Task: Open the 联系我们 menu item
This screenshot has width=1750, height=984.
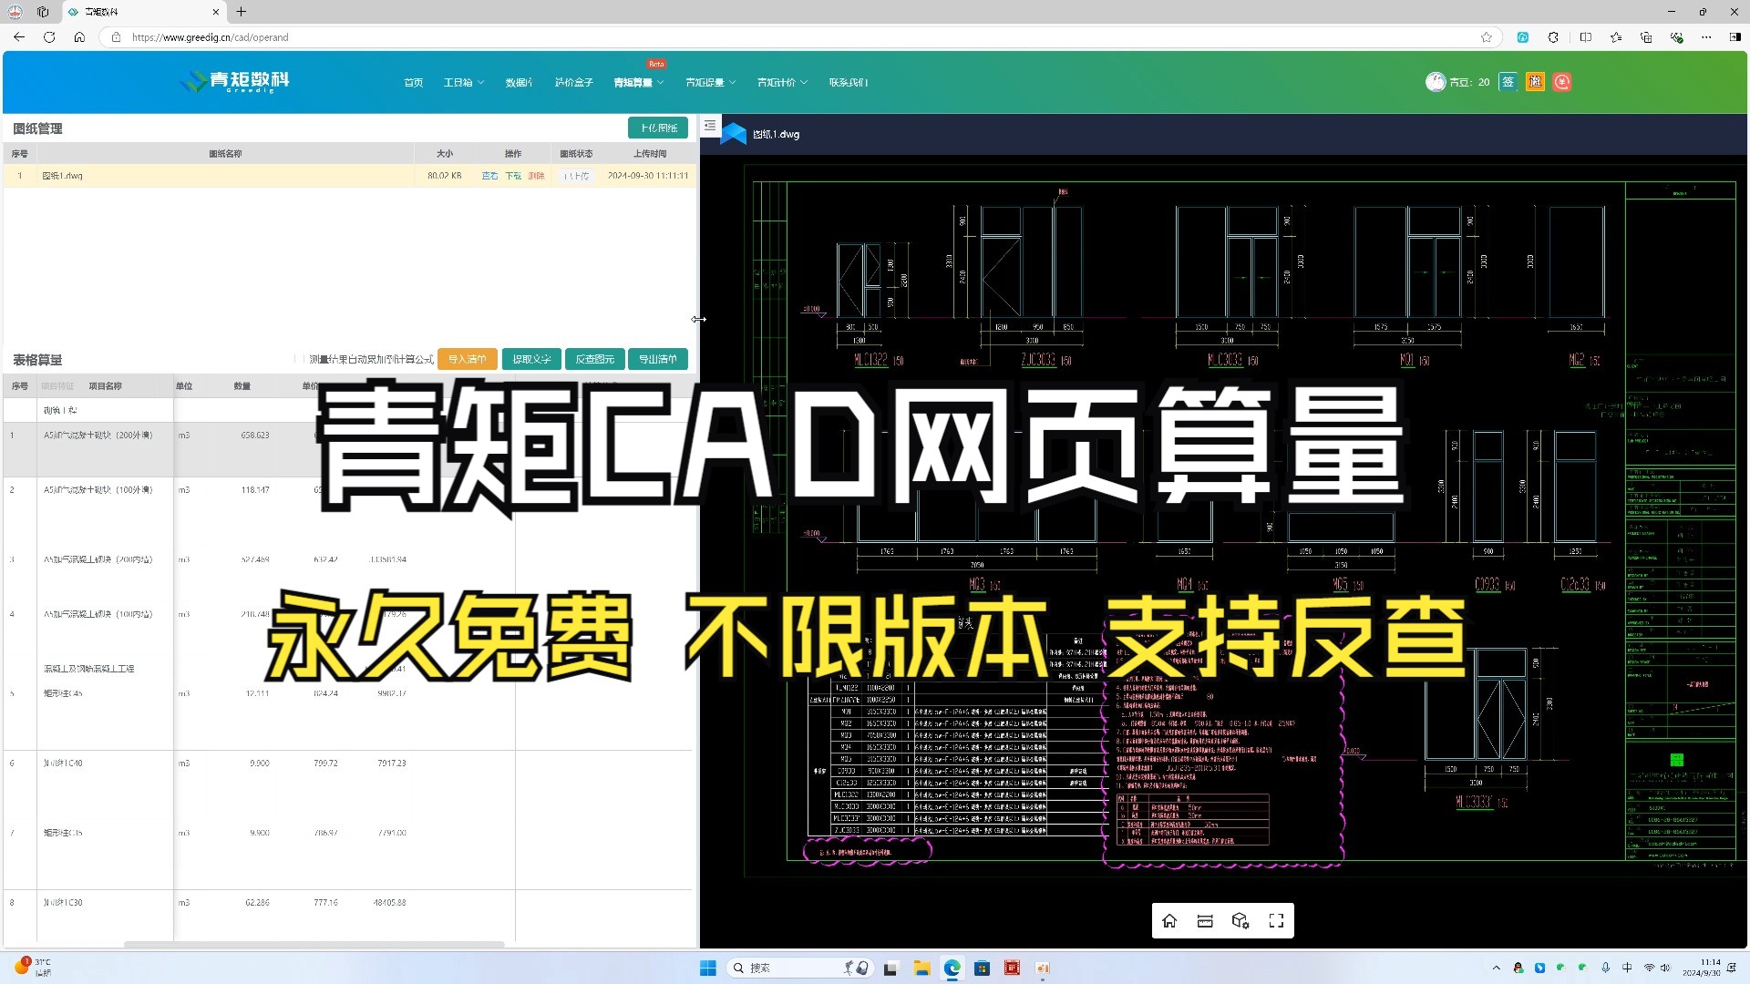Action: click(848, 82)
